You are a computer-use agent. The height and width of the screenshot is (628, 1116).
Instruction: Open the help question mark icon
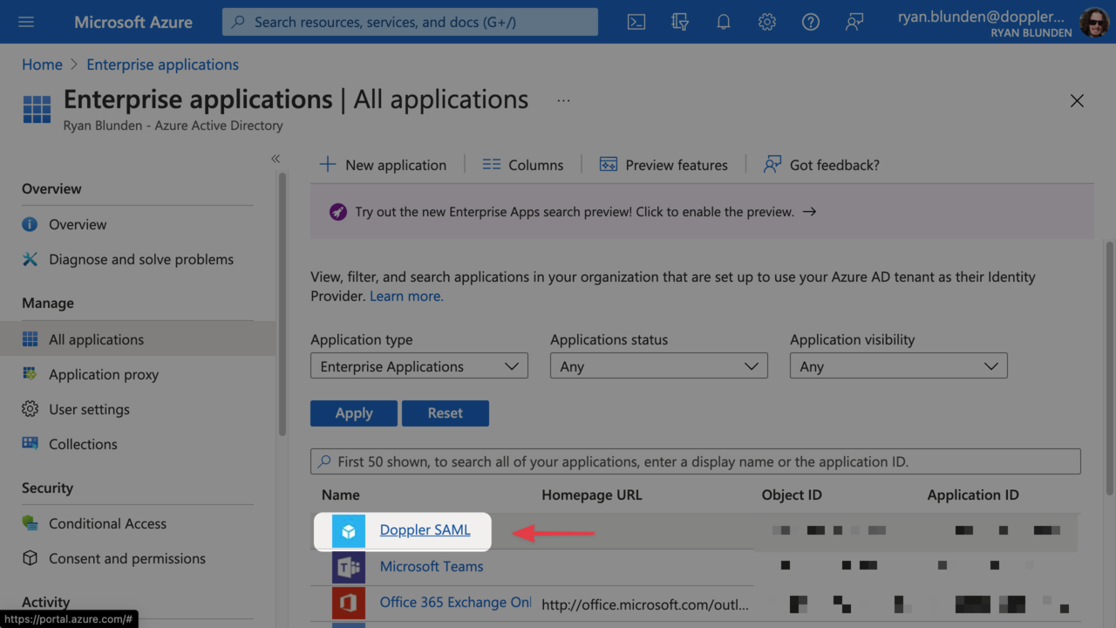click(x=811, y=22)
